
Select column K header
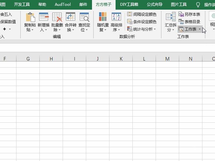pyautogui.click(x=121, y=59)
